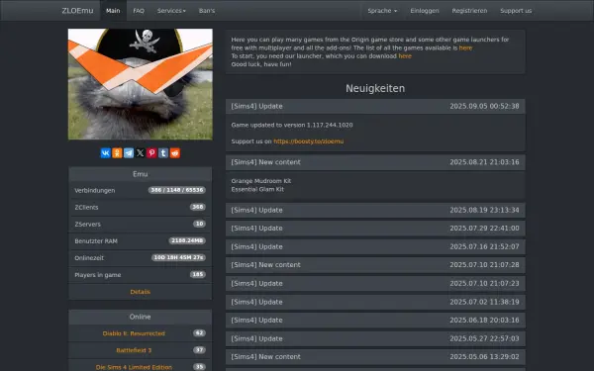Screen dimensions: 594x371
Task: Open Diablo II: Resurrected online link
Action: [x=134, y=333]
